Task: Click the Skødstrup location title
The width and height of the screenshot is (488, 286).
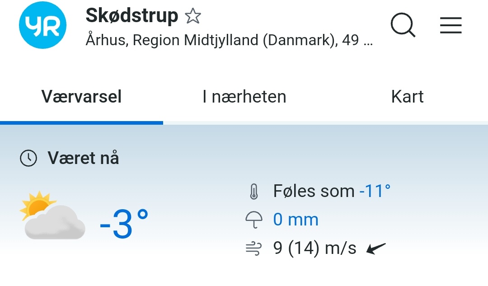Action: [x=131, y=16]
